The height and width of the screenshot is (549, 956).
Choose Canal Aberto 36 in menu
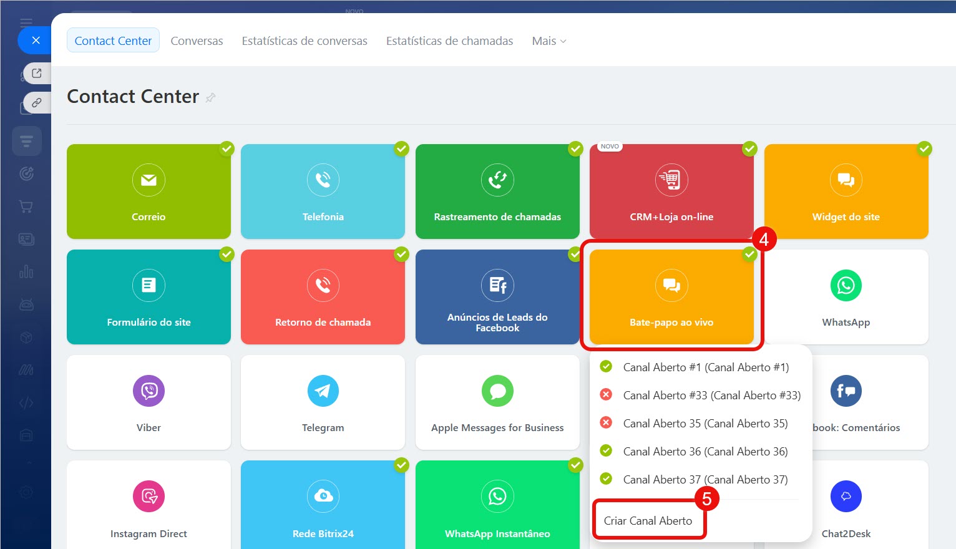click(x=705, y=452)
